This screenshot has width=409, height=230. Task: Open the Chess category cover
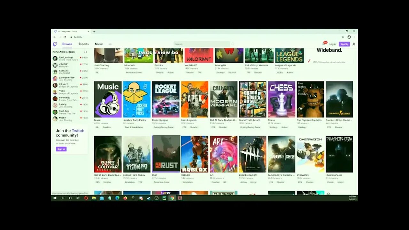(282, 99)
